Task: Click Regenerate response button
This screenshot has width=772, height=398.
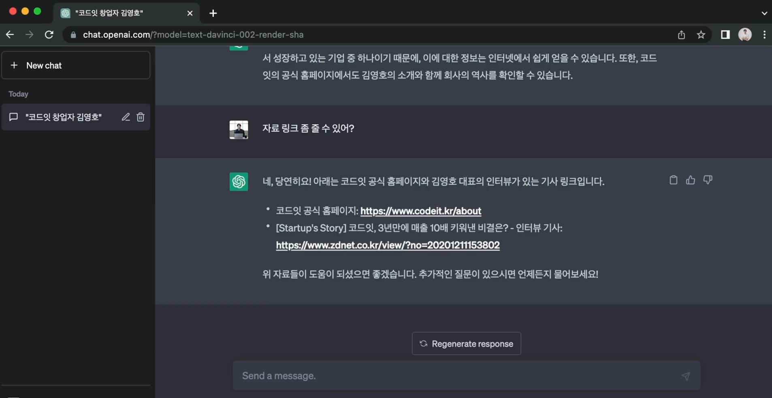Action: pyautogui.click(x=466, y=344)
